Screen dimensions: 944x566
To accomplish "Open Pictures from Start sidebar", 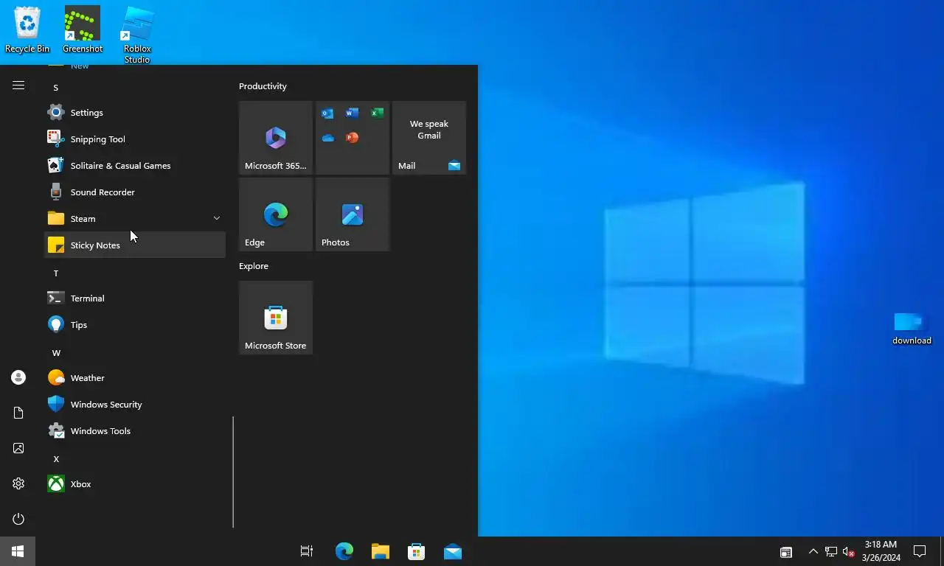I will [18, 448].
